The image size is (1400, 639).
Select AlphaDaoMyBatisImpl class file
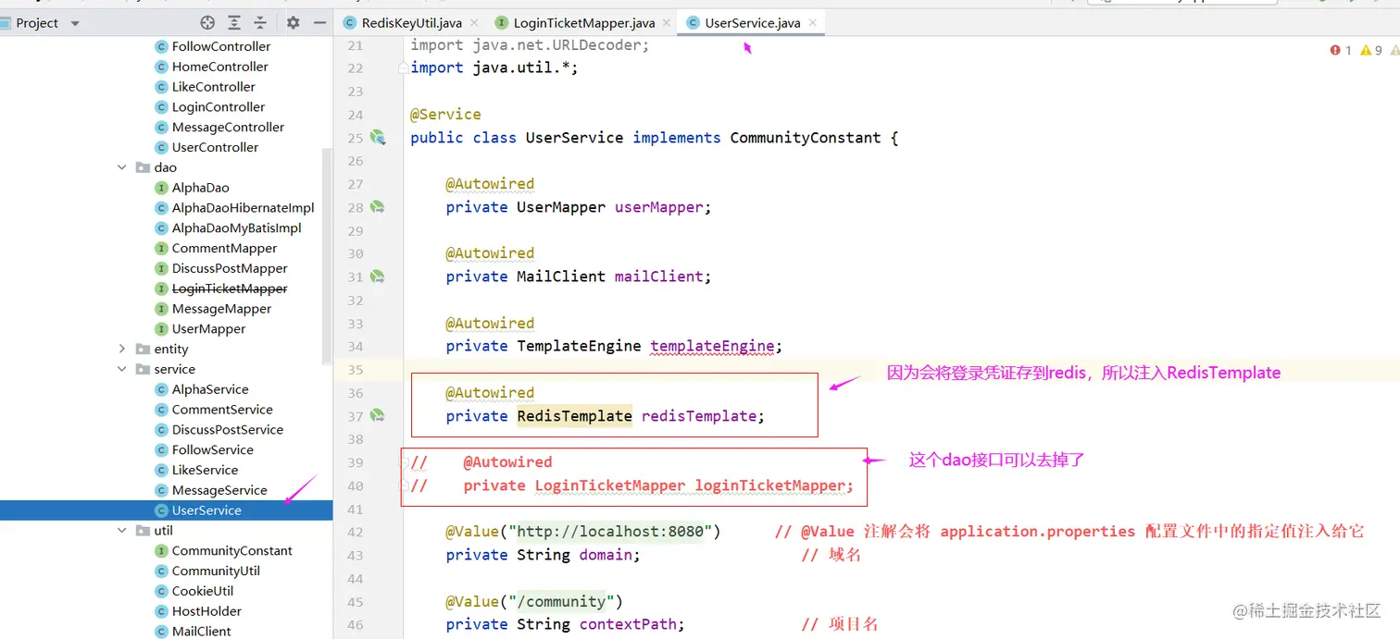tap(236, 228)
